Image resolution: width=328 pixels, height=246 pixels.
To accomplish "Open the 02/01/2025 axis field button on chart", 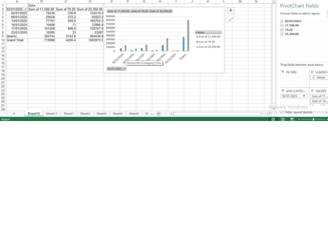I will click(116, 69).
